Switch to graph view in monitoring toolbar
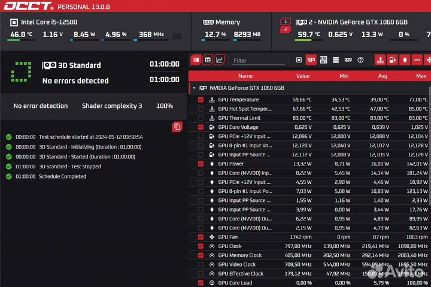Image resolution: width=431 pixels, height=287 pixels. (220, 60)
